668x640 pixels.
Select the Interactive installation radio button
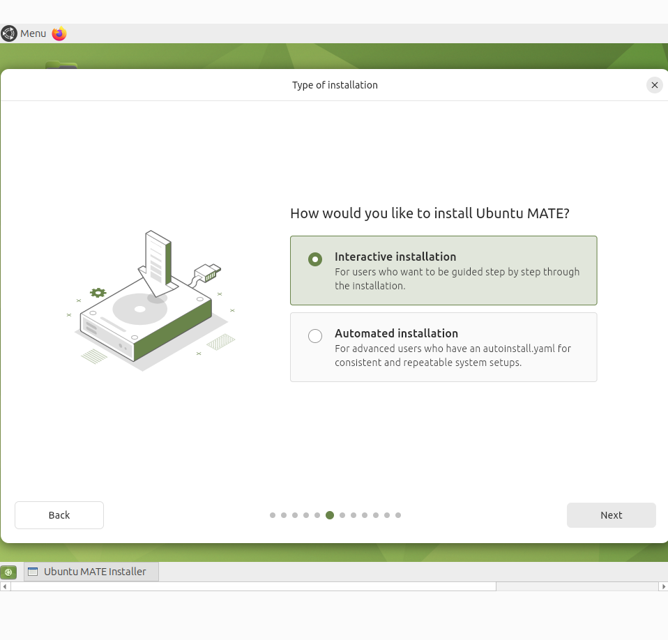(315, 259)
